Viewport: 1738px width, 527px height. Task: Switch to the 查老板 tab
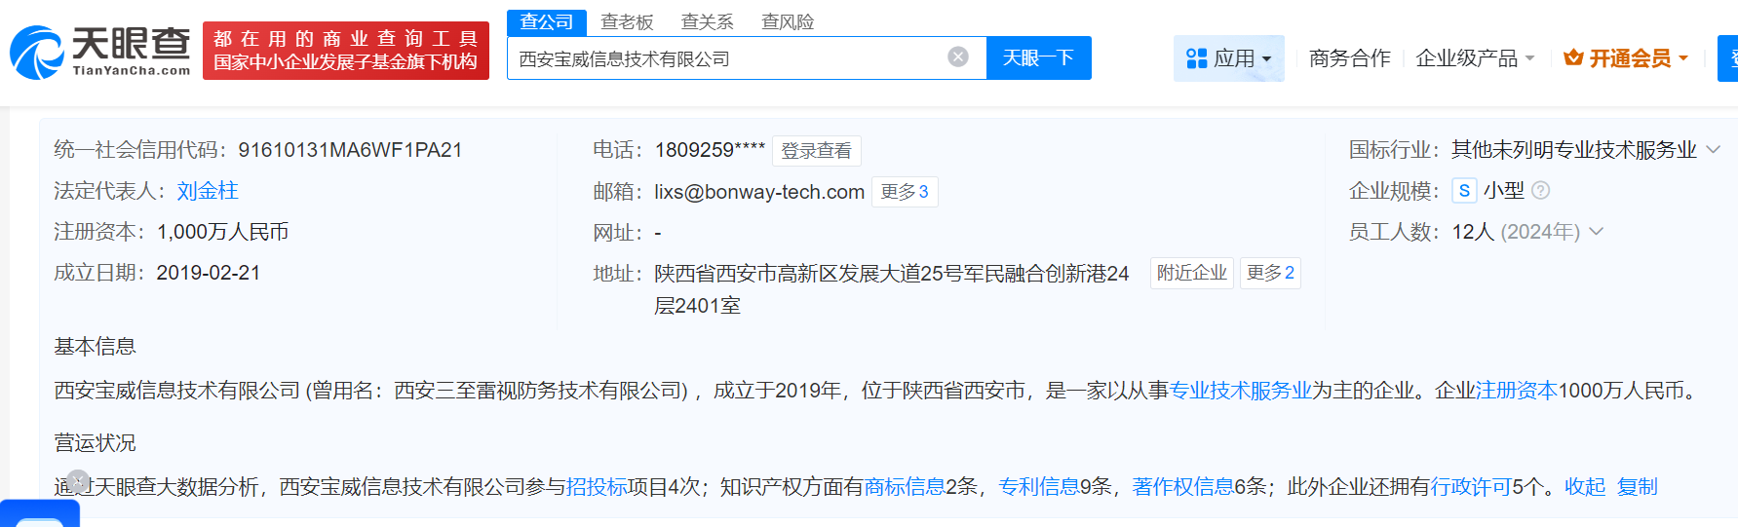pyautogui.click(x=627, y=22)
